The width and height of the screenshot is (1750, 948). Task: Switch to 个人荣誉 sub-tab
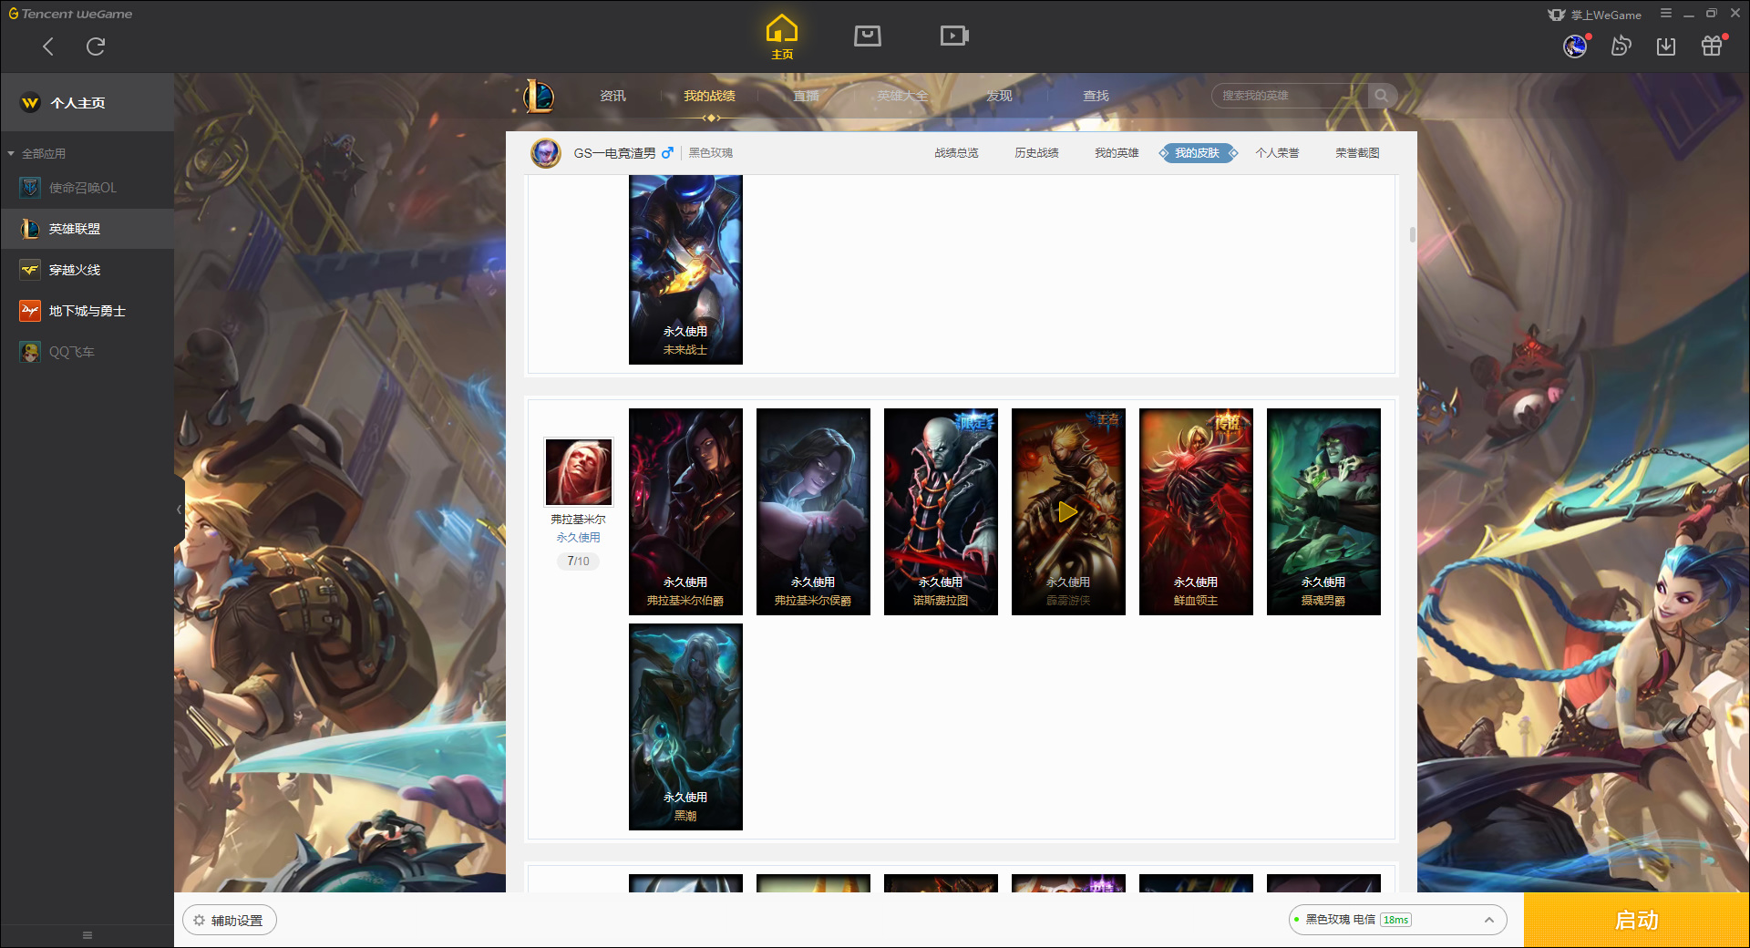pyautogui.click(x=1277, y=153)
